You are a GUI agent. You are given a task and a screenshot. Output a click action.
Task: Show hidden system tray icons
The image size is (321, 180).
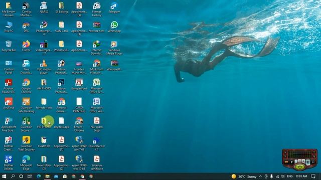260,176
